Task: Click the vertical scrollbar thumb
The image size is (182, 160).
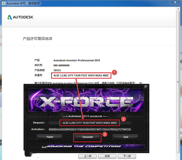Action: pos(178,82)
